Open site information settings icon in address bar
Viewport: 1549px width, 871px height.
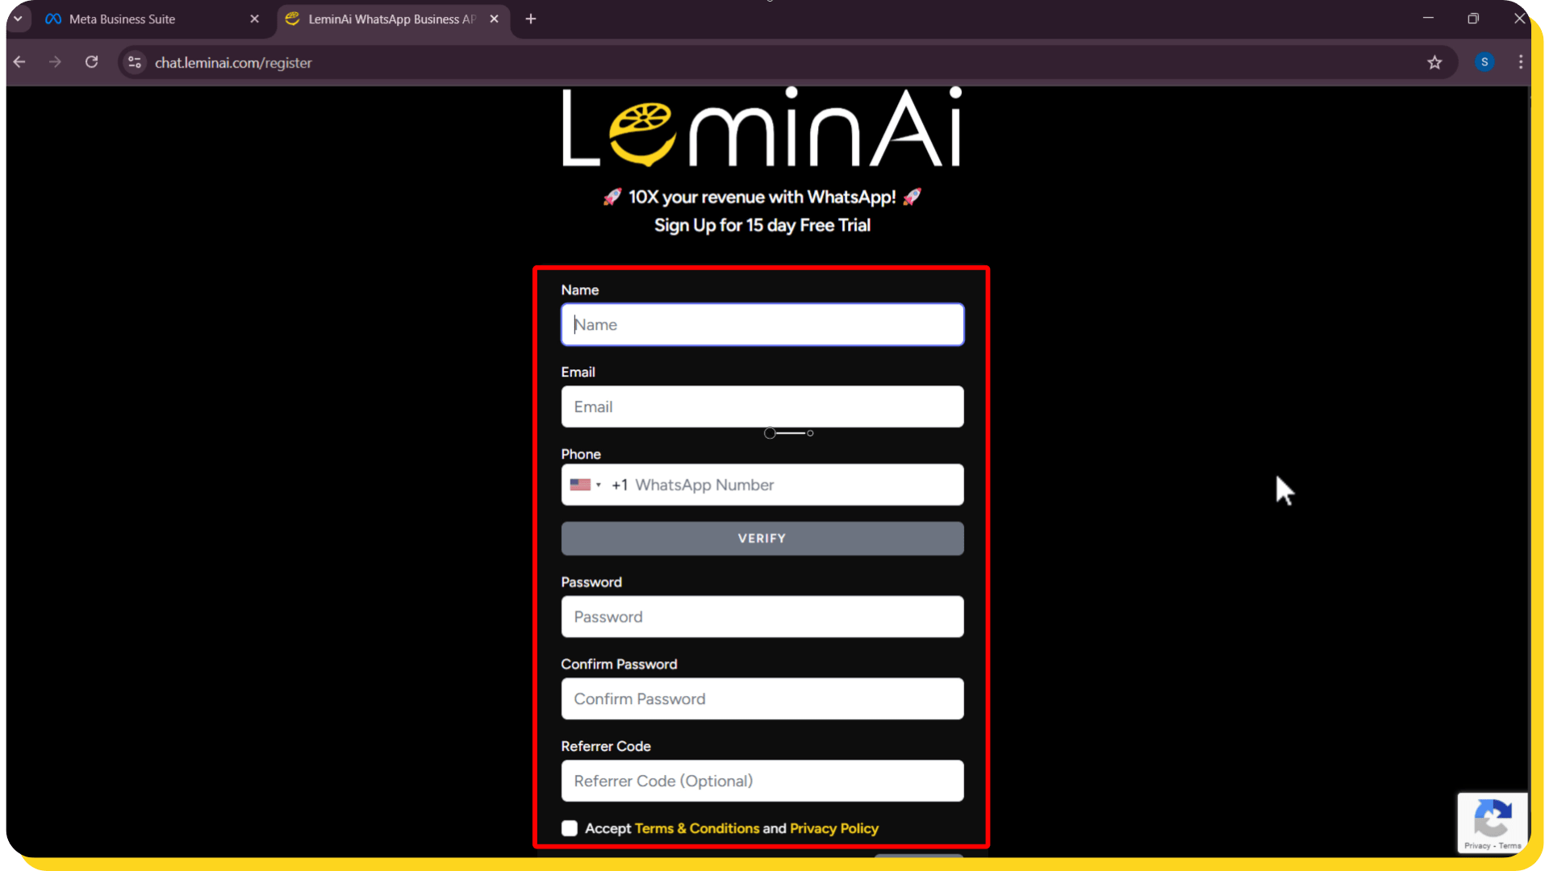(x=134, y=62)
